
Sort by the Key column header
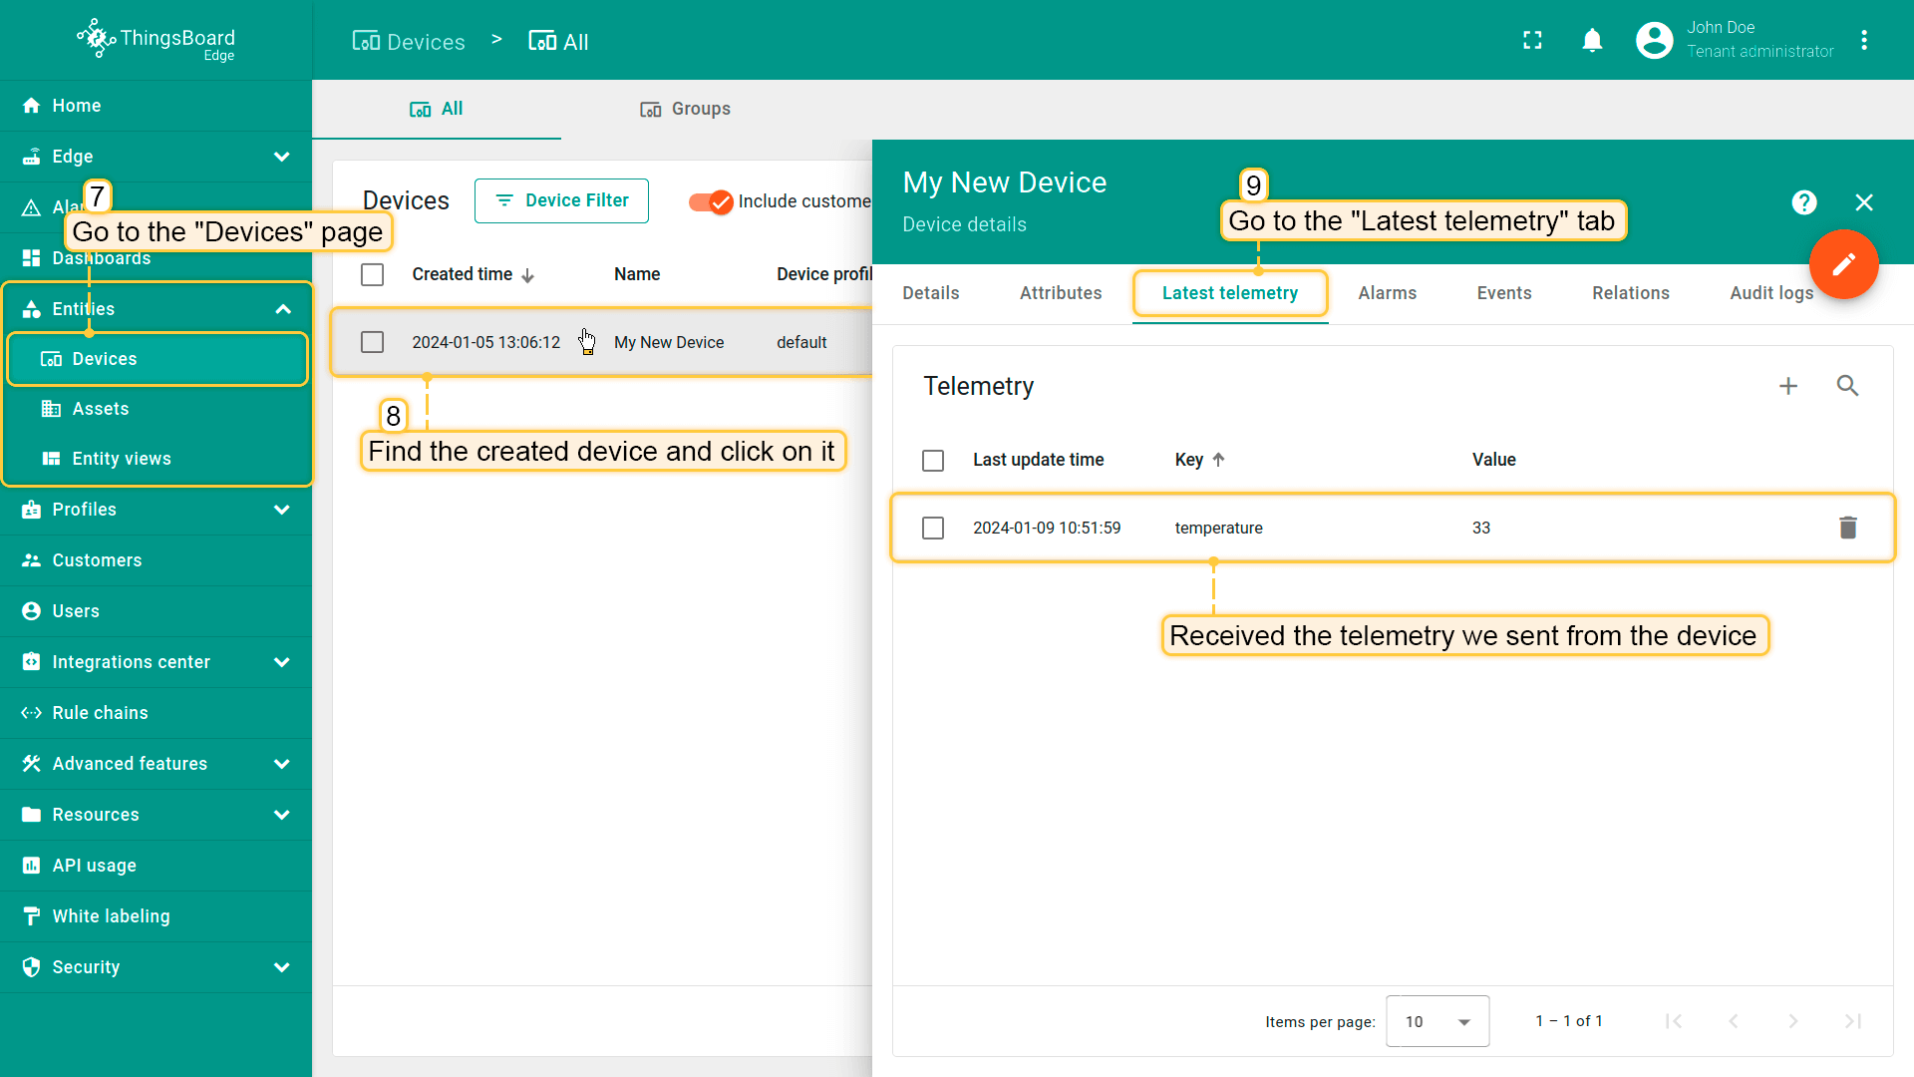1189,460
